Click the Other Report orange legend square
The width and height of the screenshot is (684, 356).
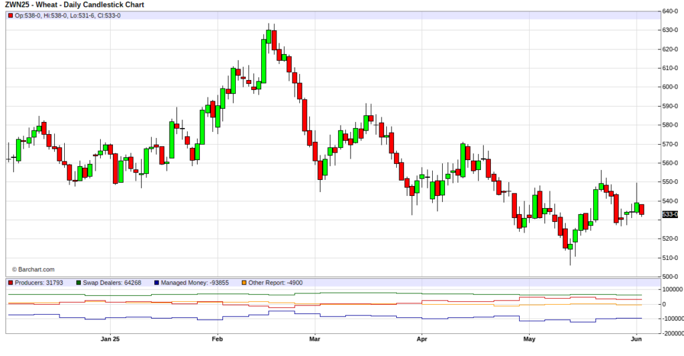(x=243, y=283)
